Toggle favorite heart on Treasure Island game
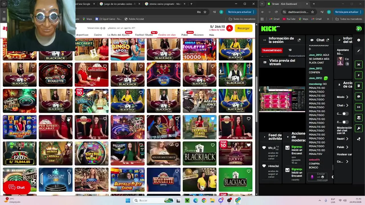Screen dimensions: 365x205 click(213, 119)
